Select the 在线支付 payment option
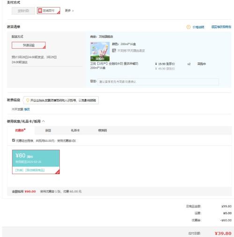The height and width of the screenshot is (237, 234). (49, 11)
